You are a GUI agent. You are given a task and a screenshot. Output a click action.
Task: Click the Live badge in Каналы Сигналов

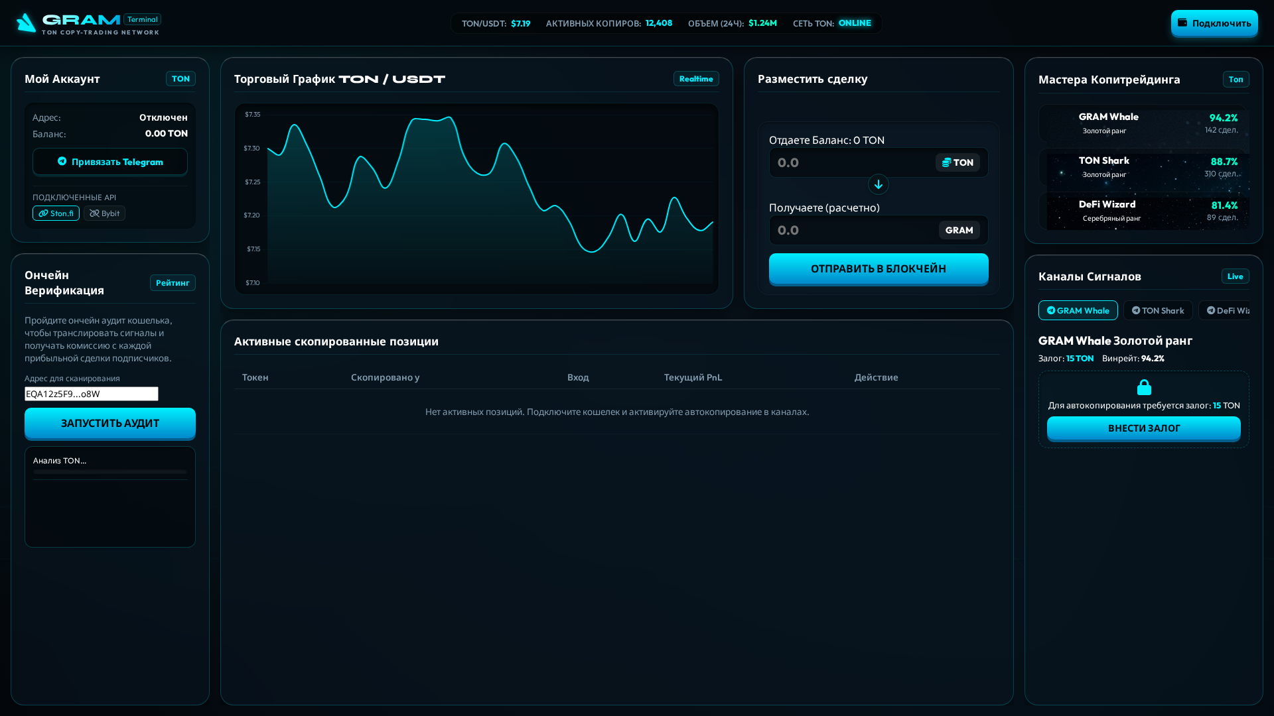click(1235, 276)
